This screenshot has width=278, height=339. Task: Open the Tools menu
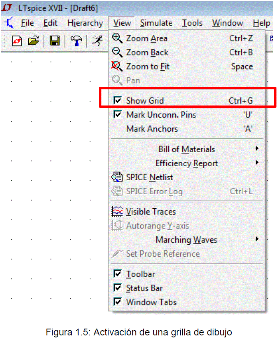pyautogui.click(x=192, y=23)
